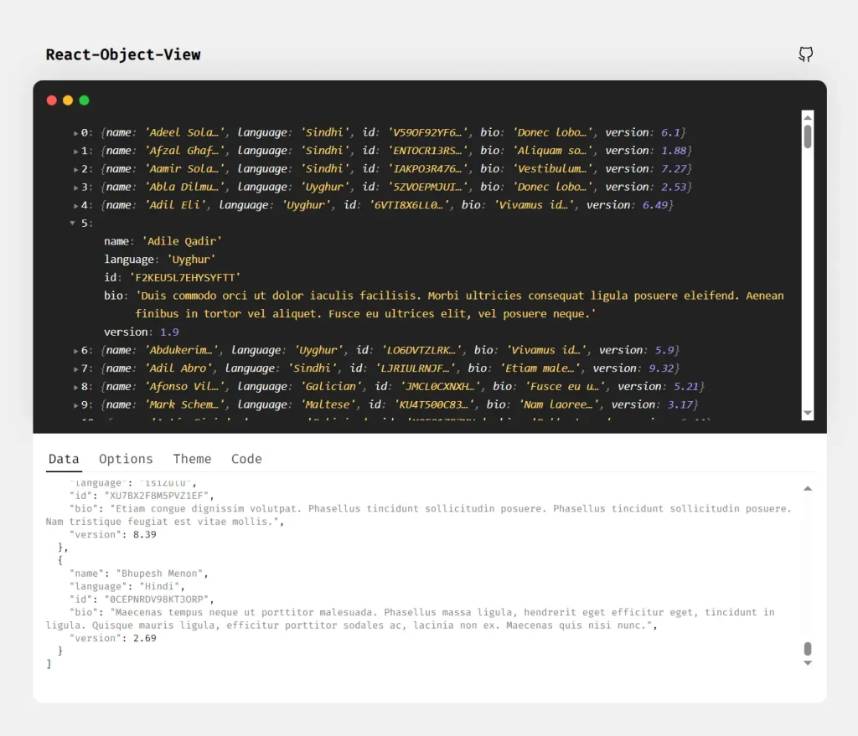Click the up arrow on the object viewer scrollbar
The image size is (858, 736).
coord(807,117)
